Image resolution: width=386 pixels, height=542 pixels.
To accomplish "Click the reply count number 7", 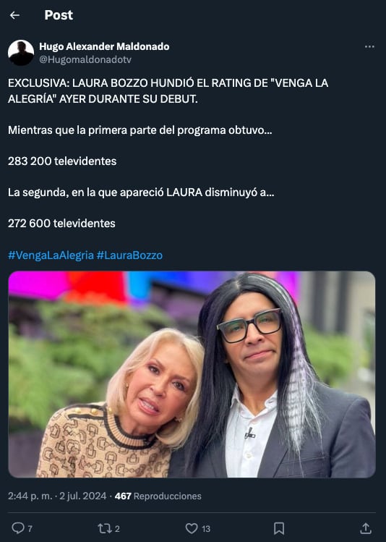I will point(30,528).
